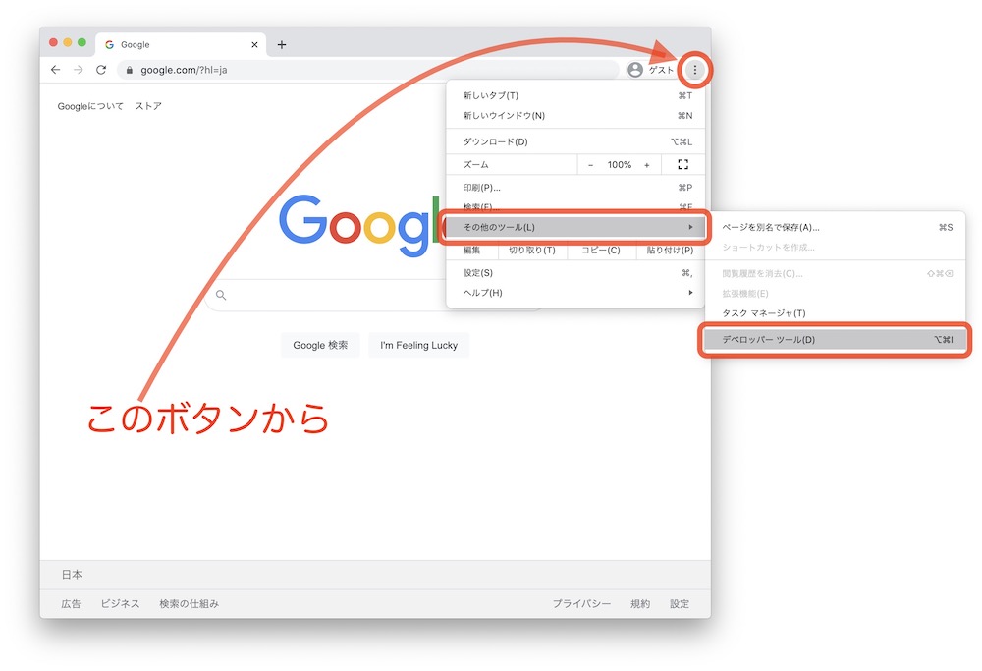982x671 pixels.
Task: Choose 新しいタブ(T) from the menu
Action: [x=575, y=95]
